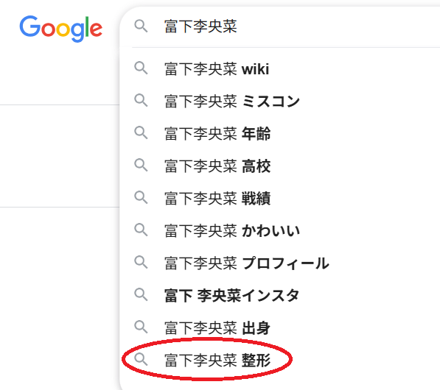This screenshot has width=440, height=390.
Task: Click inside the search field text 富下李央菜
Action: [x=200, y=26]
